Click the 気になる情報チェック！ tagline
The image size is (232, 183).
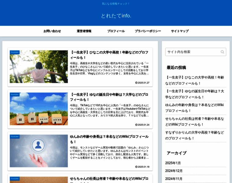click(116, 4)
